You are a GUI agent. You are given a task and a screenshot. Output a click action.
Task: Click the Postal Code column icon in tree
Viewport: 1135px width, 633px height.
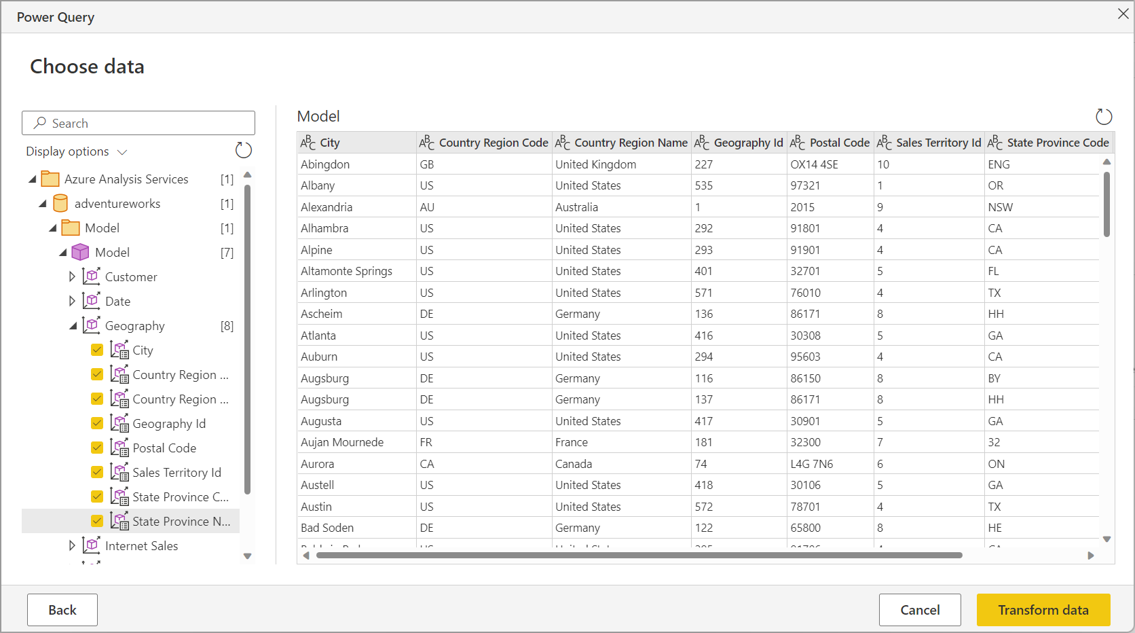pyautogui.click(x=119, y=448)
